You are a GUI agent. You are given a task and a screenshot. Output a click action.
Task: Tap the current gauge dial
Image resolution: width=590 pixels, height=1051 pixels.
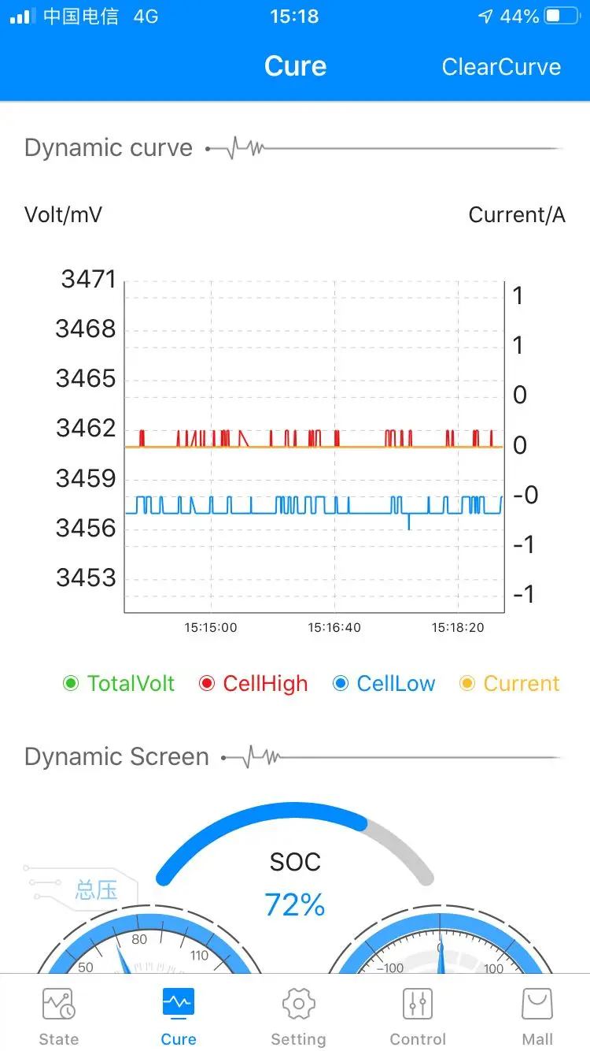coord(441,941)
